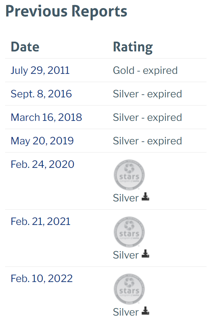Open the July 29, 2011 report
Screen dimensions: 223x323
[x=40, y=71]
